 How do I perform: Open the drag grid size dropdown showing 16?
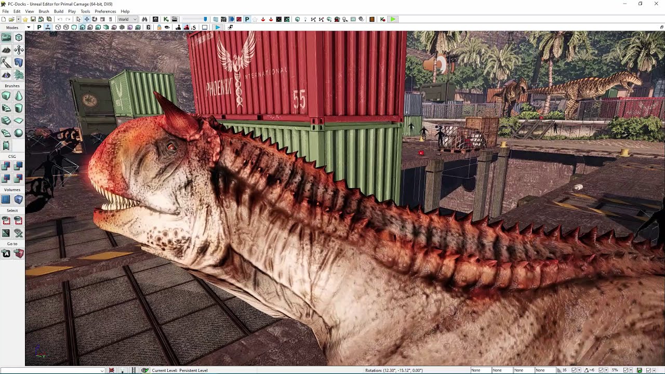tap(579, 370)
